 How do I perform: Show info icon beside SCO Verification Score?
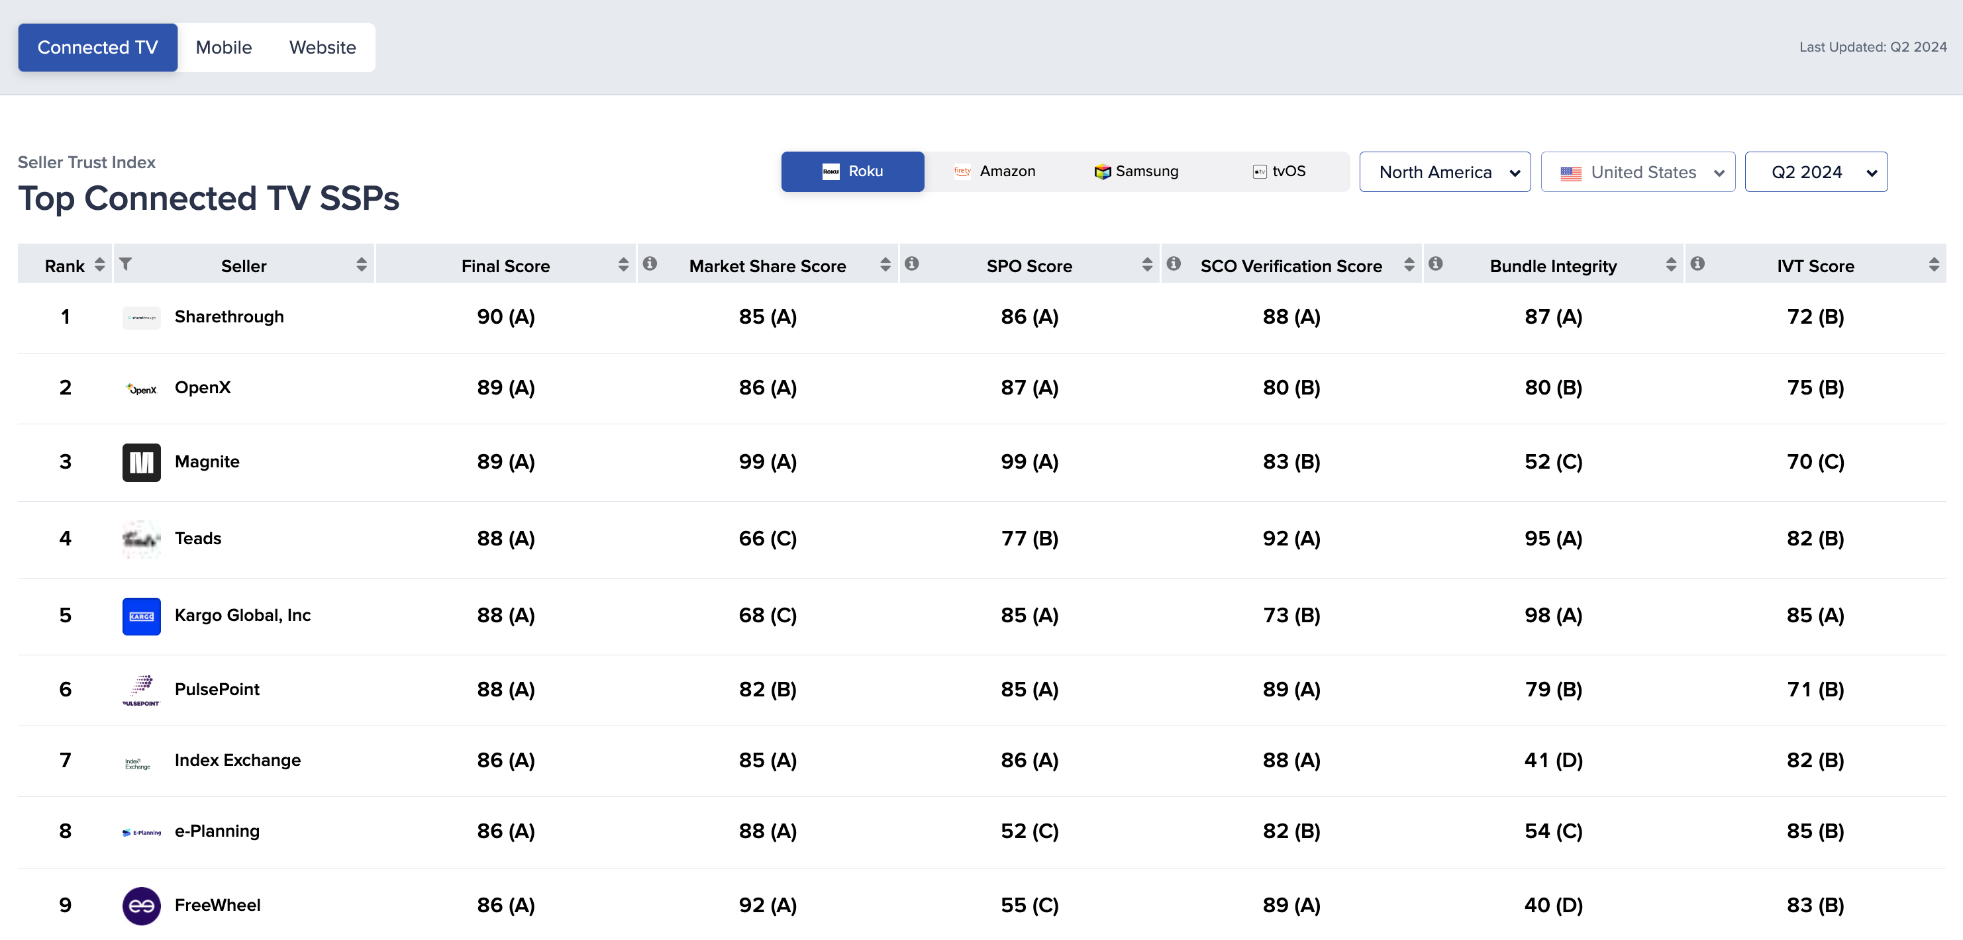(1174, 263)
